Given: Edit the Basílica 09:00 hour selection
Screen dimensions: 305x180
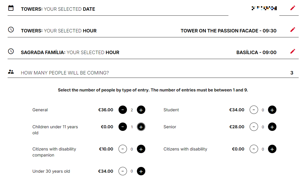Looking at the screenshot, I should pyautogui.click(x=293, y=51).
